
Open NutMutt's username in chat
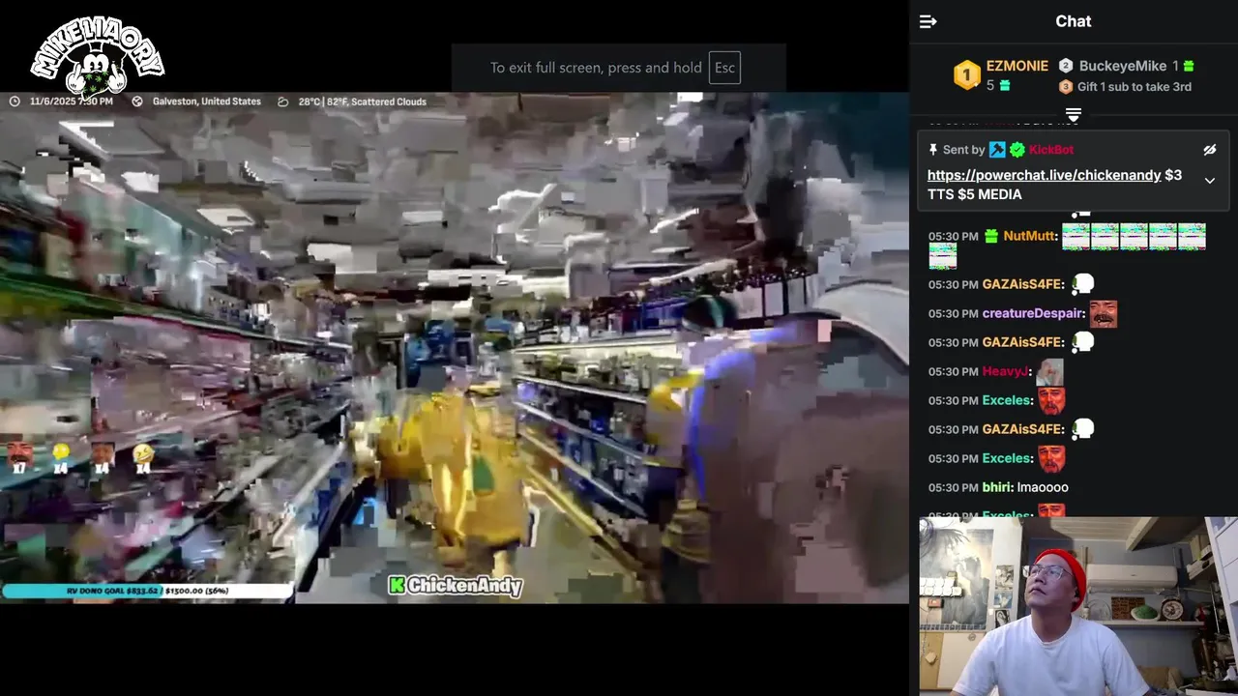(1030, 236)
